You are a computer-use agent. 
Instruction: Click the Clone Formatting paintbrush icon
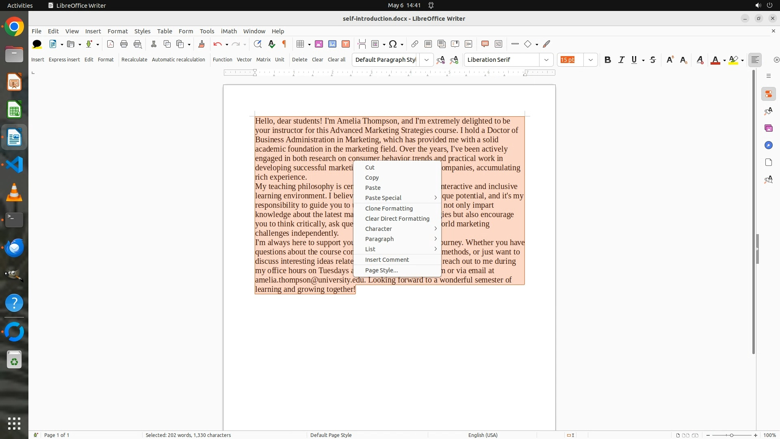(x=201, y=44)
